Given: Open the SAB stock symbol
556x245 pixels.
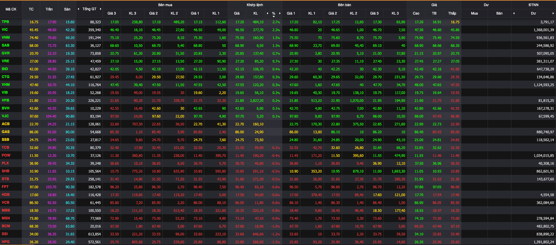Looking at the screenshot, I should point(5,45).
